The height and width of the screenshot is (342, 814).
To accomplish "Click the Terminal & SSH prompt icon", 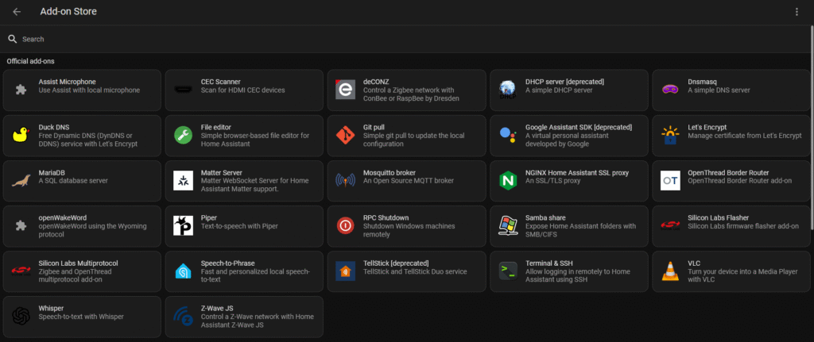I will coord(507,271).
